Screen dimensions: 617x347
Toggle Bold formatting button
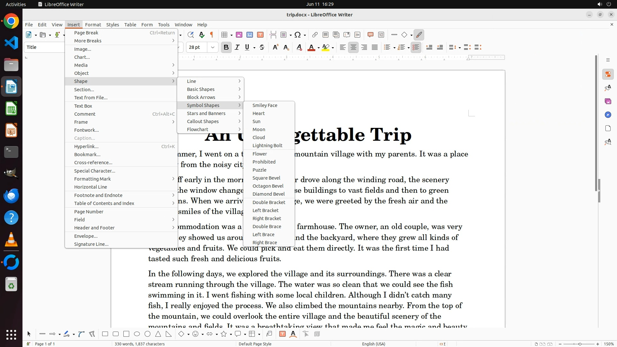(226, 47)
